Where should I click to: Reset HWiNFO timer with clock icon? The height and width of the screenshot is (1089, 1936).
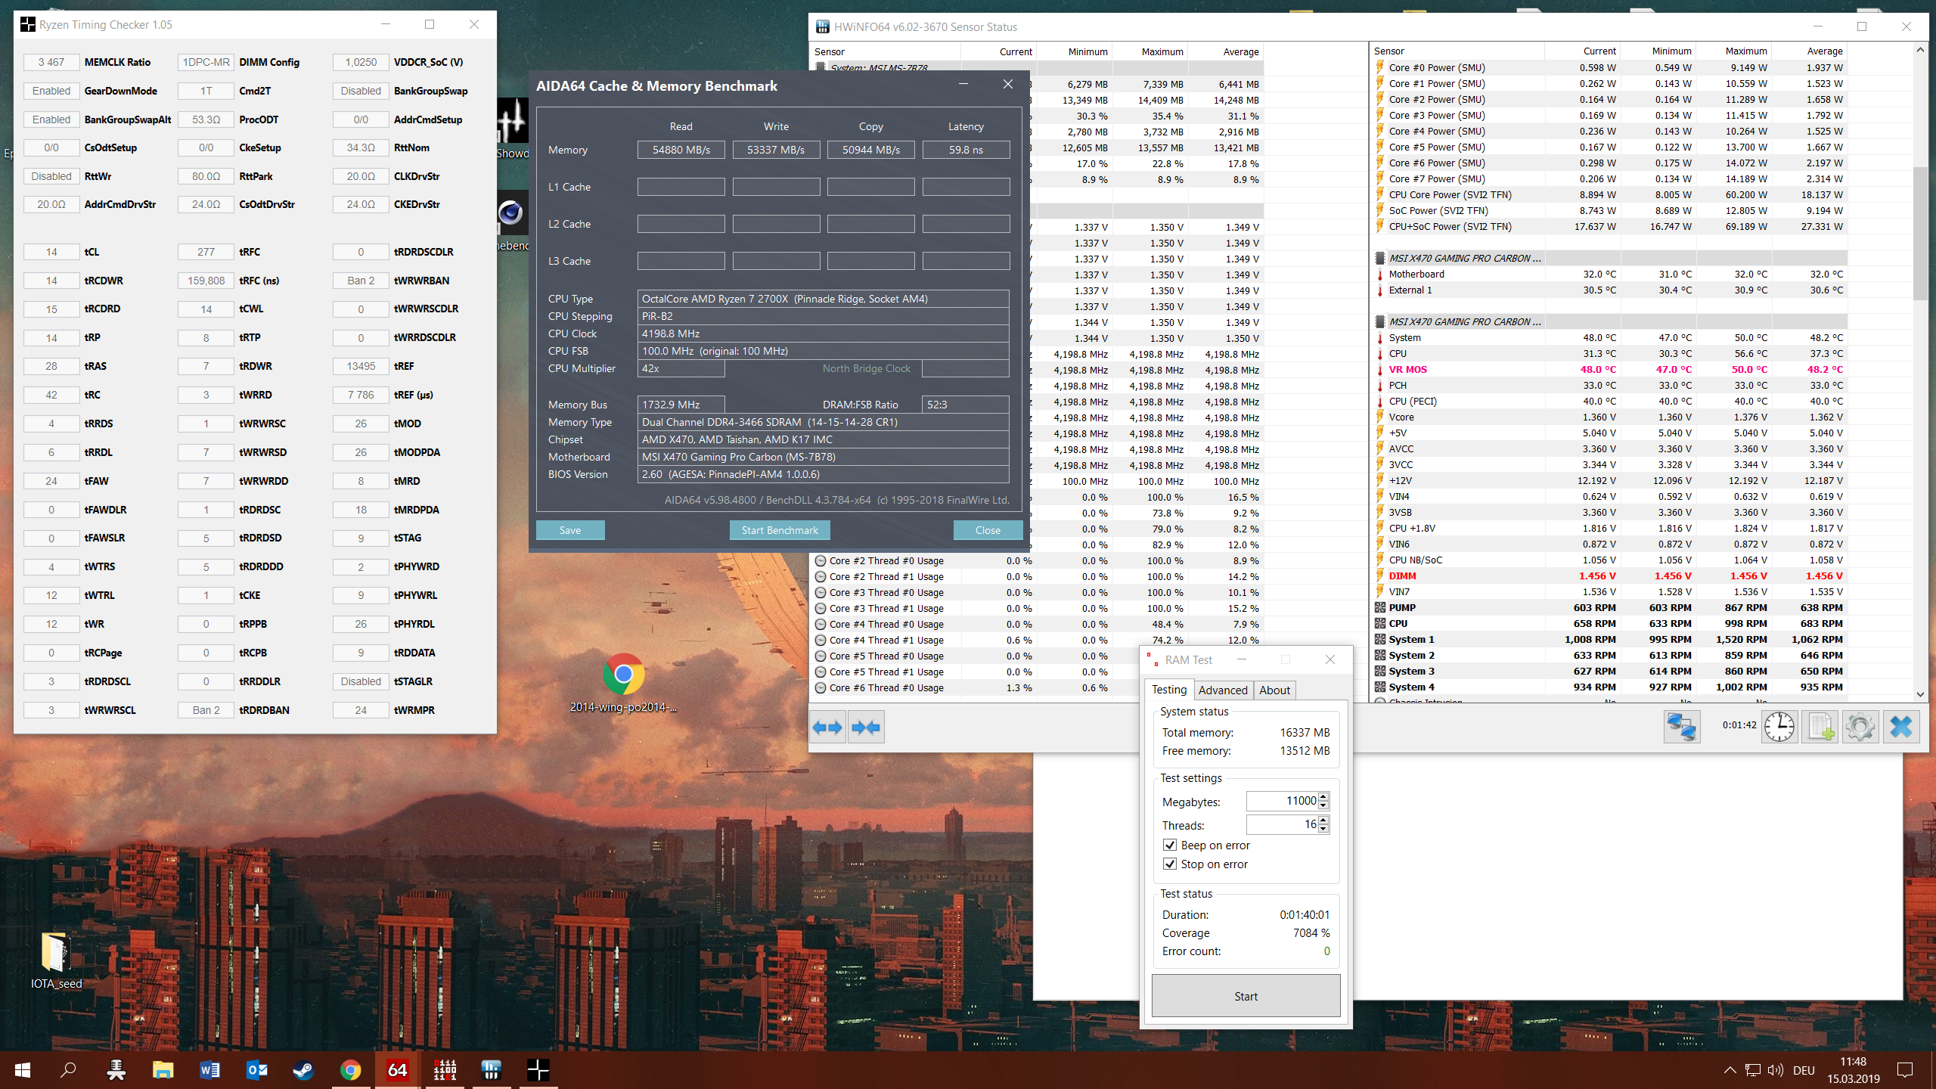[x=1779, y=728]
